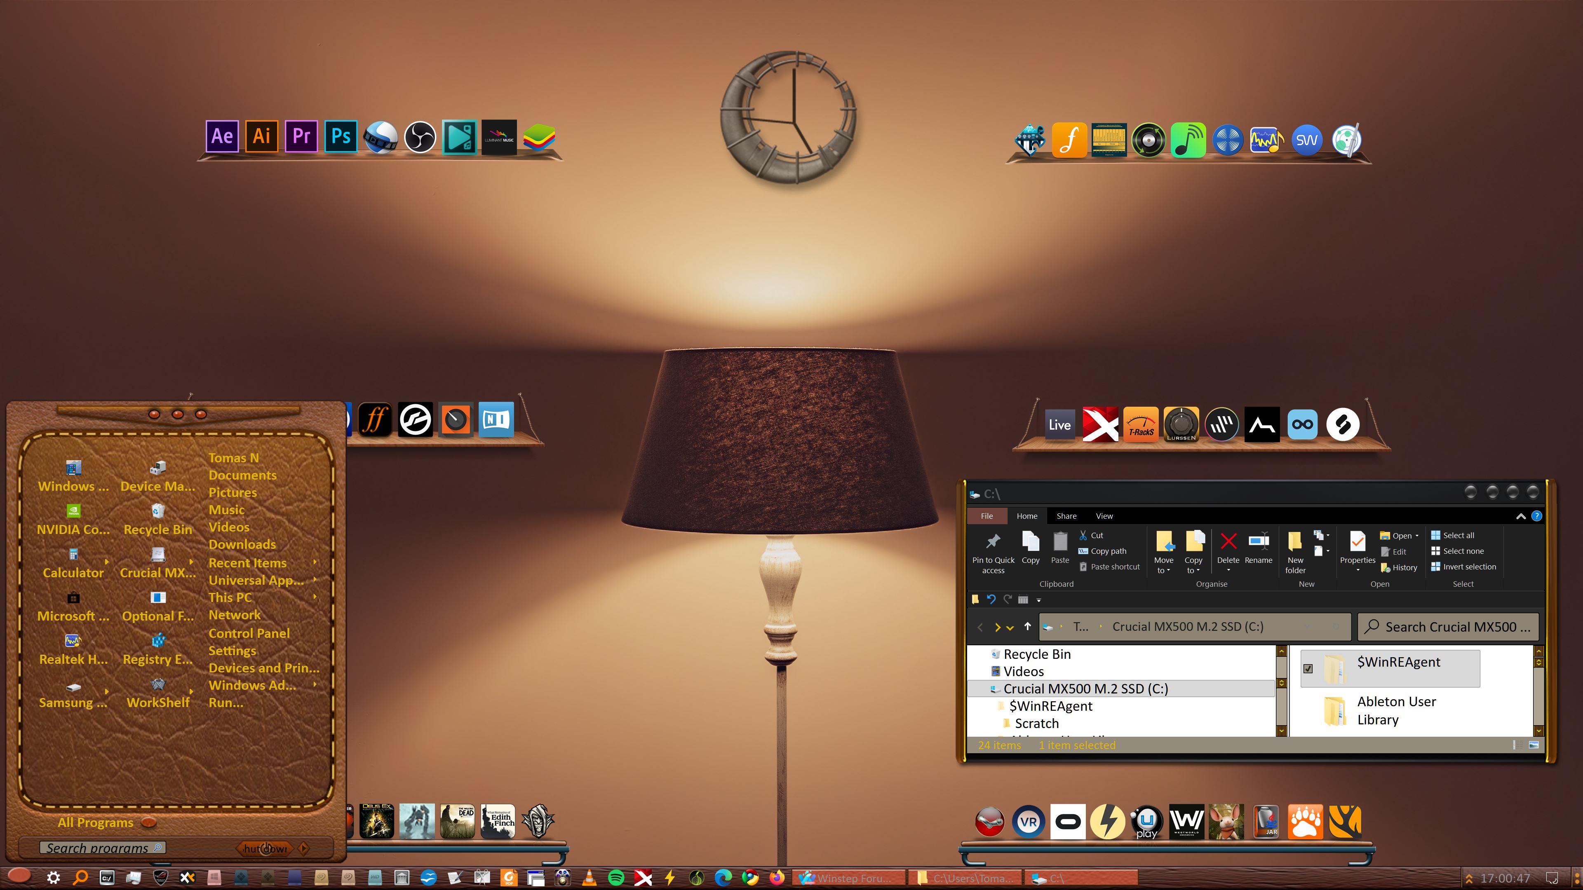The image size is (1583, 890).
Task: Open T-RackS shelf icon
Action: [1141, 424]
